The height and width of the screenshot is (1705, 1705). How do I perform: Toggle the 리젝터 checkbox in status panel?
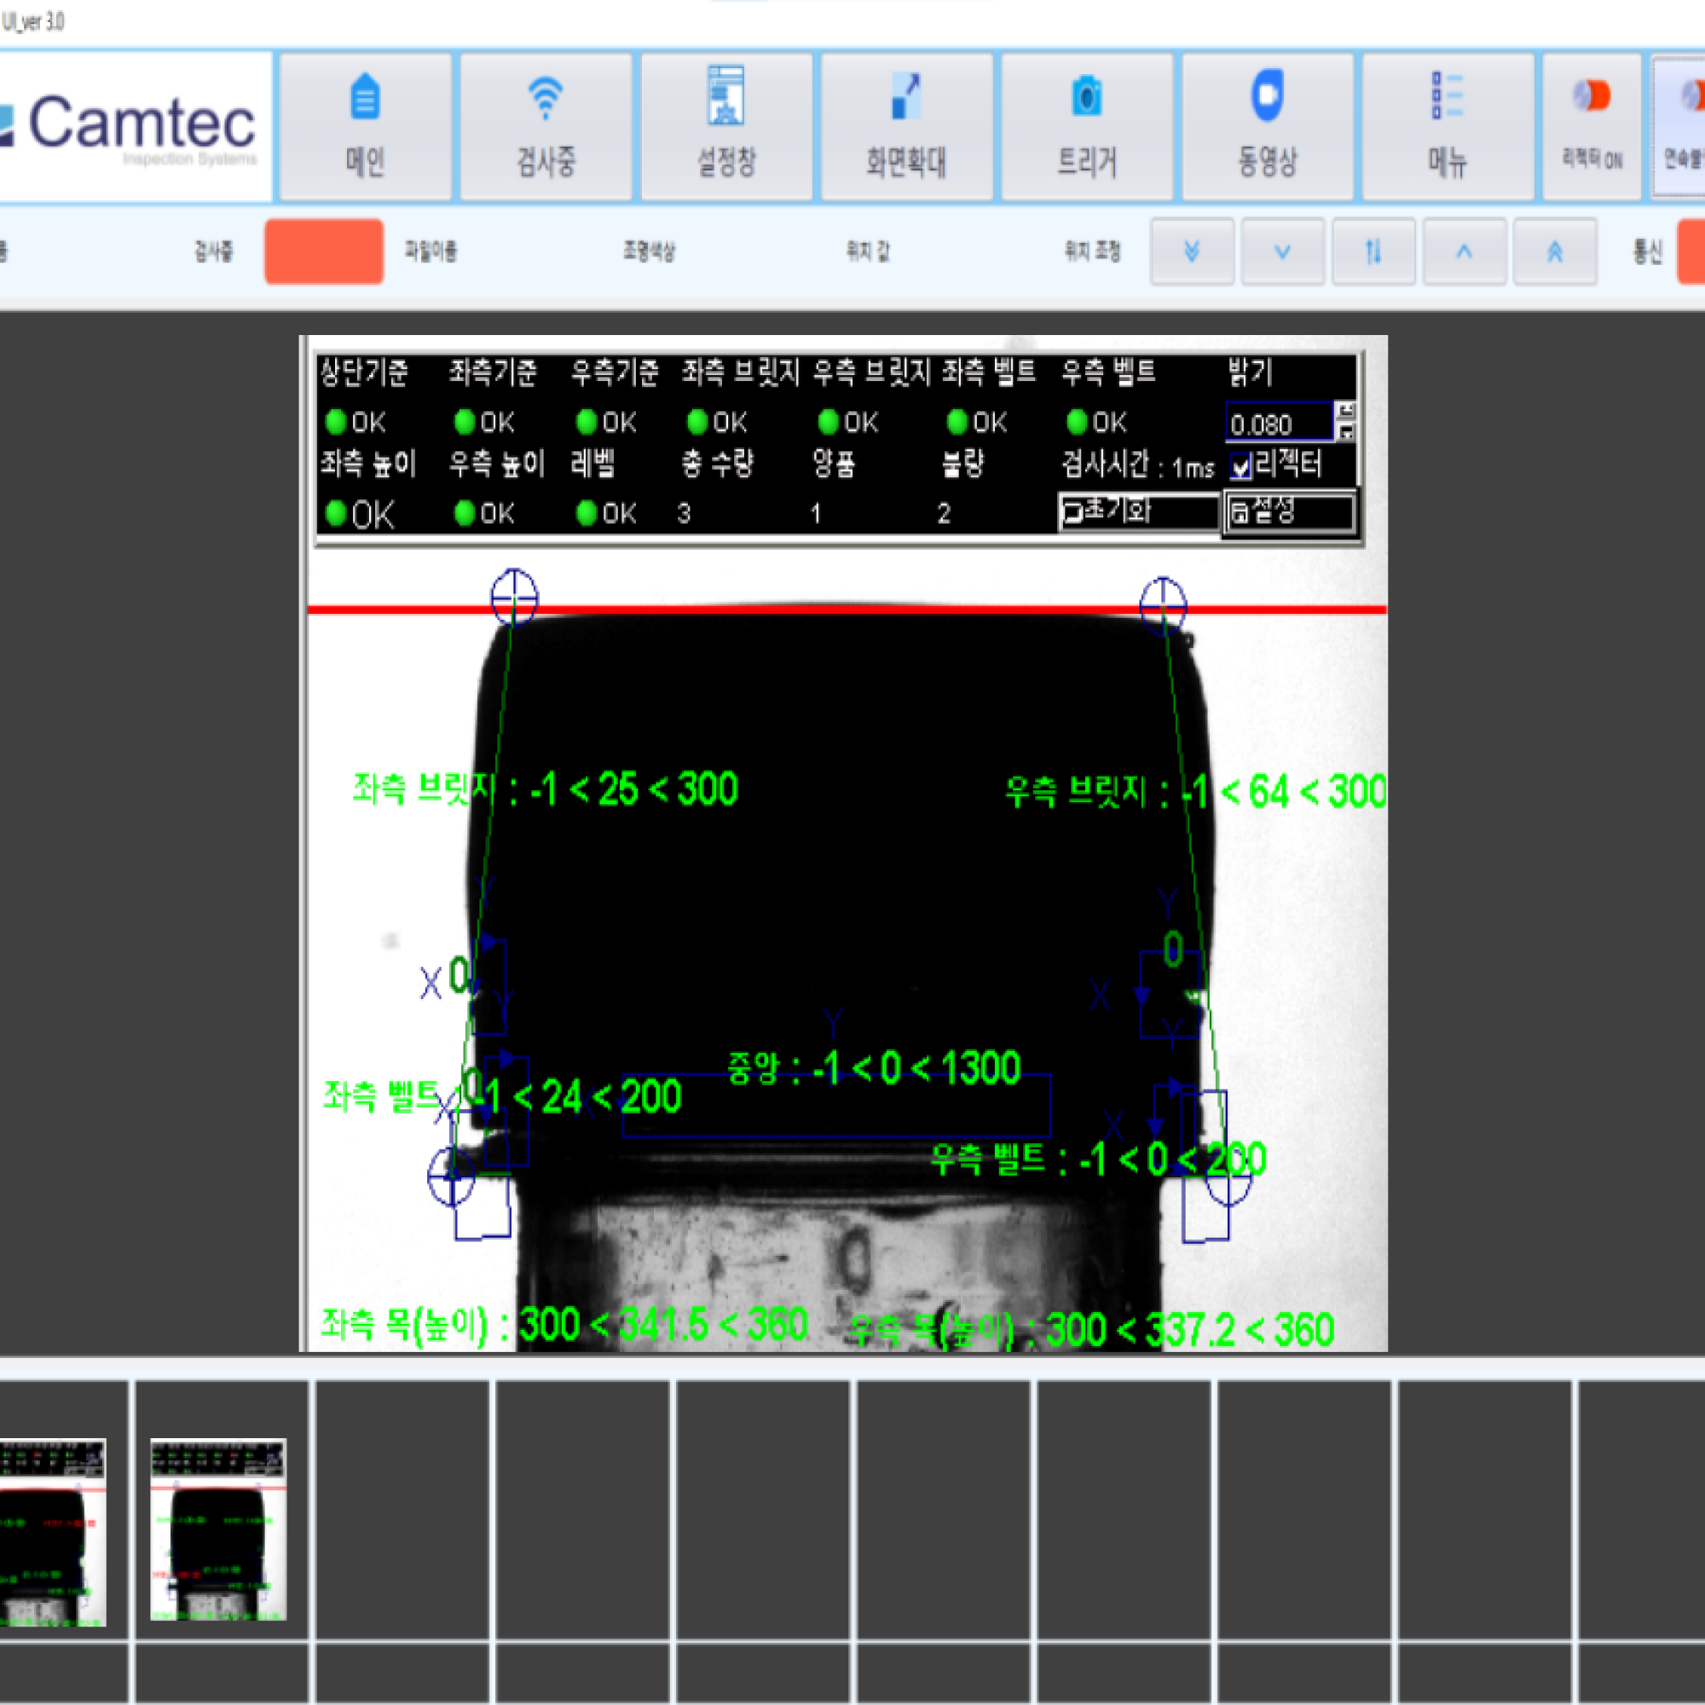pos(1240,467)
